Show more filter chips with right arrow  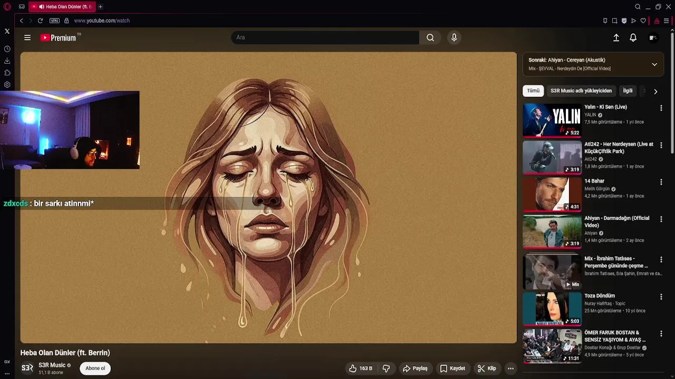[x=655, y=91]
